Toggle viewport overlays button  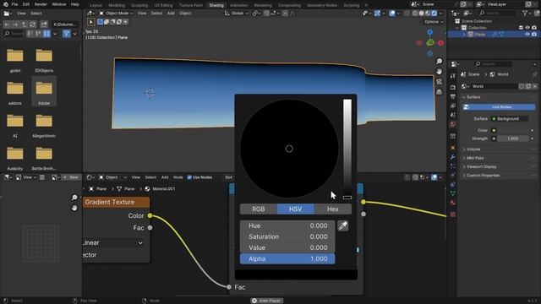click(x=392, y=14)
